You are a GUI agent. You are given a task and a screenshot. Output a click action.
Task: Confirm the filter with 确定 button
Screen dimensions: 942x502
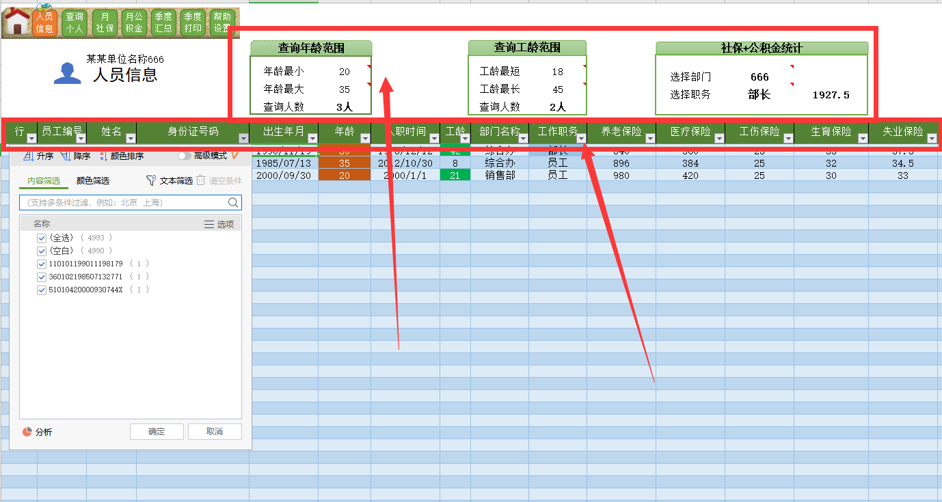pyautogui.click(x=157, y=432)
